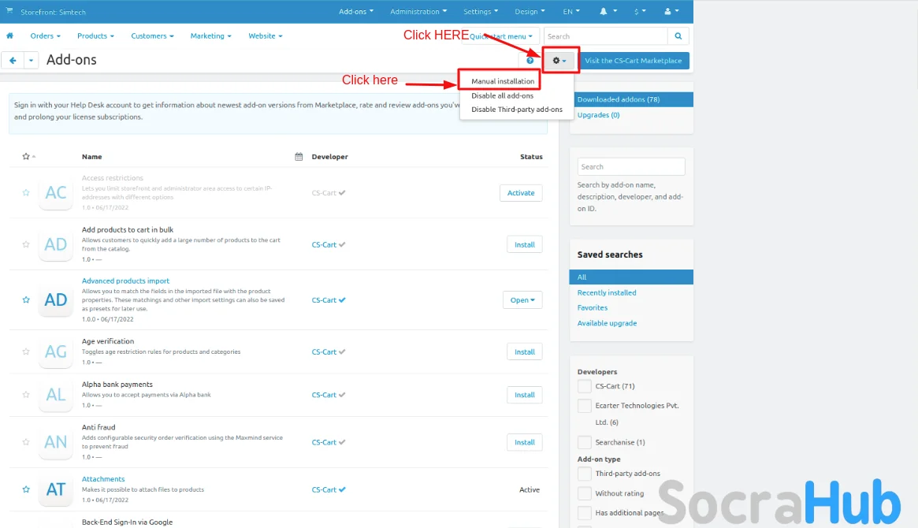Enable Has additional pages filter
This screenshot has width=918, height=528.
tap(584, 513)
